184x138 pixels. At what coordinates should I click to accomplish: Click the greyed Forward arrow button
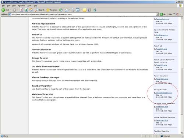click(14, 10)
